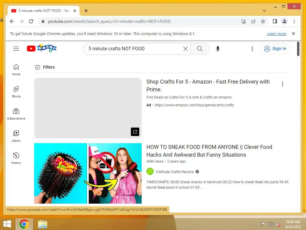306x230 pixels.
Task: Close the 5 minute crafts tab
Action: coord(74,11)
